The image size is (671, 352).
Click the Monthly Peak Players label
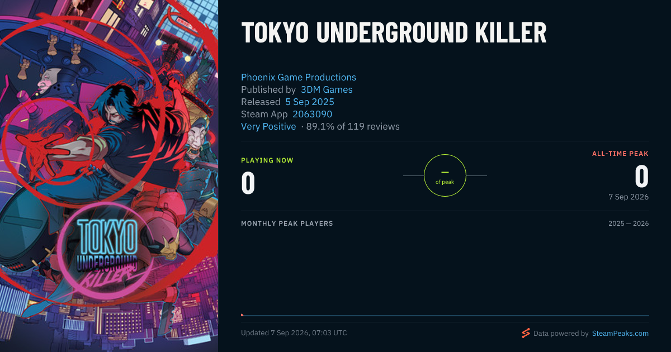[x=287, y=223]
